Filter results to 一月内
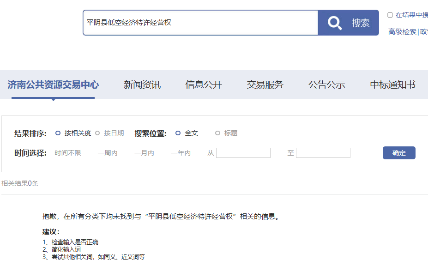The width and height of the screenshot is (428, 266). tap(144, 153)
